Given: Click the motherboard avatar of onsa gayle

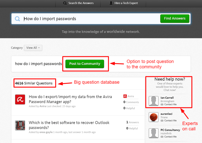Looking at the screenshot, I should (20, 125).
